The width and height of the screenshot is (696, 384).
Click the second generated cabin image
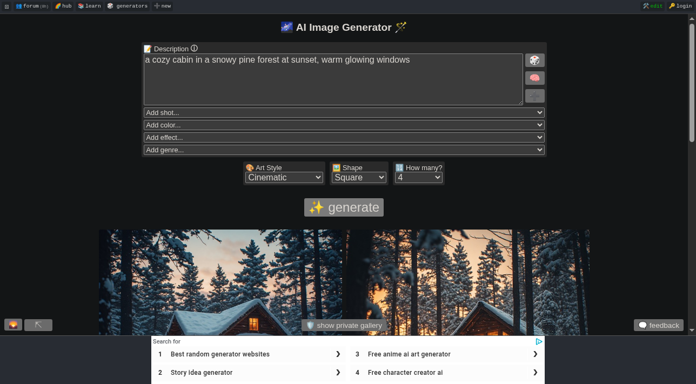coord(467,282)
